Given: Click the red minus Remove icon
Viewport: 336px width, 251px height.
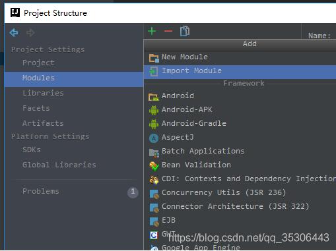Looking at the screenshot, I should (x=168, y=31).
